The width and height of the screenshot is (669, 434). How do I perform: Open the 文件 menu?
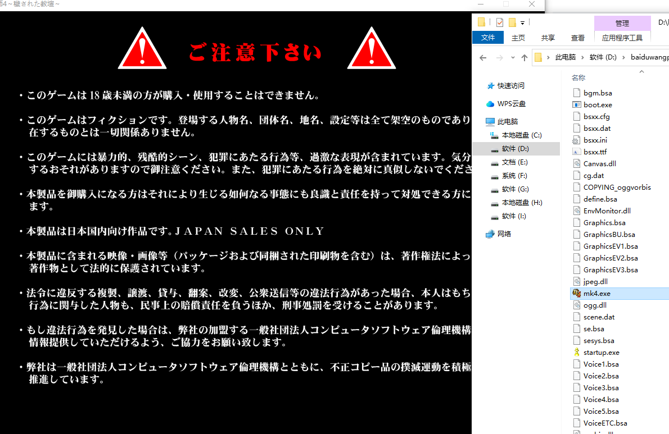tap(488, 38)
